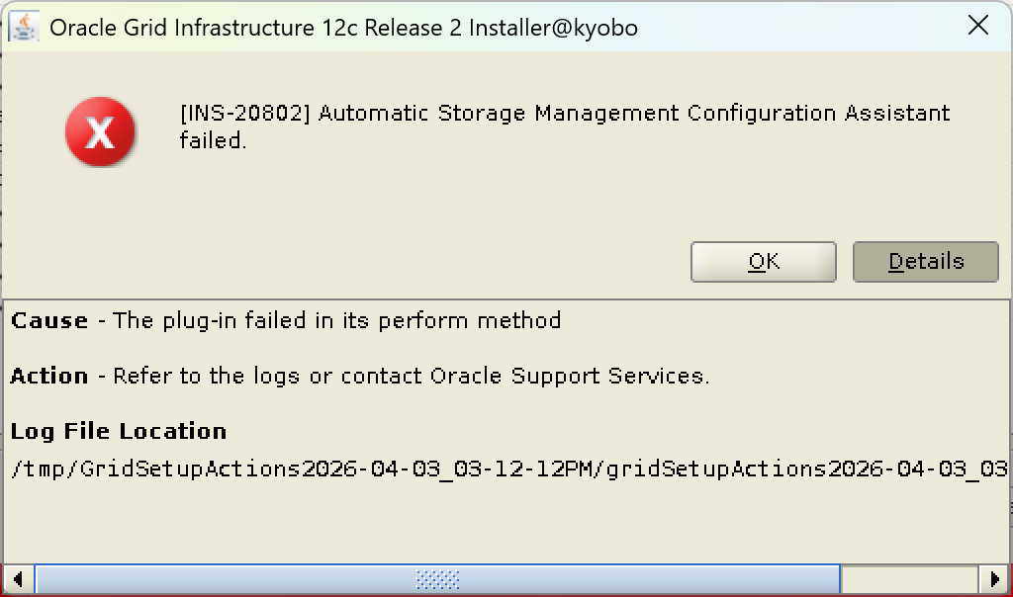This screenshot has height=597, width=1013.
Task: Click scrollbar track right of the thumb
Action: pos(908,578)
